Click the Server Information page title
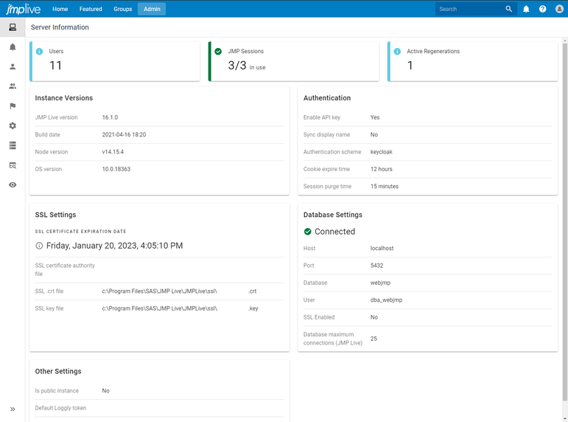Screen dimensions: 568x422 pos(60,27)
